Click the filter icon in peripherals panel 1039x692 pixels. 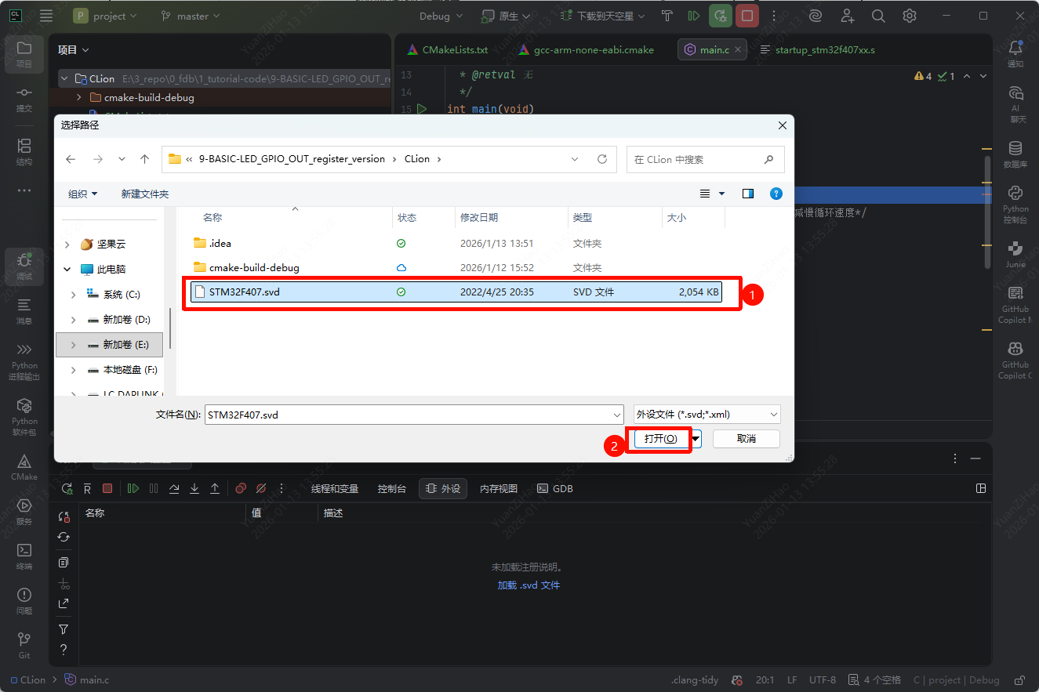(x=64, y=629)
